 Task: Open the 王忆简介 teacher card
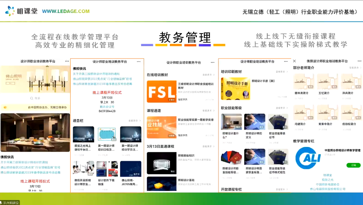click(x=327, y=82)
